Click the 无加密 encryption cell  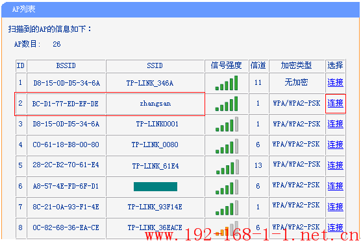pyautogui.click(x=296, y=82)
